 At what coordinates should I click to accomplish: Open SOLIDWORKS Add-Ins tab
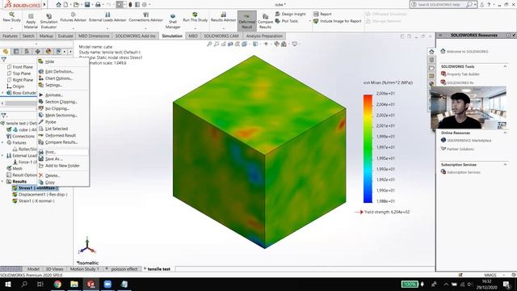coord(135,36)
